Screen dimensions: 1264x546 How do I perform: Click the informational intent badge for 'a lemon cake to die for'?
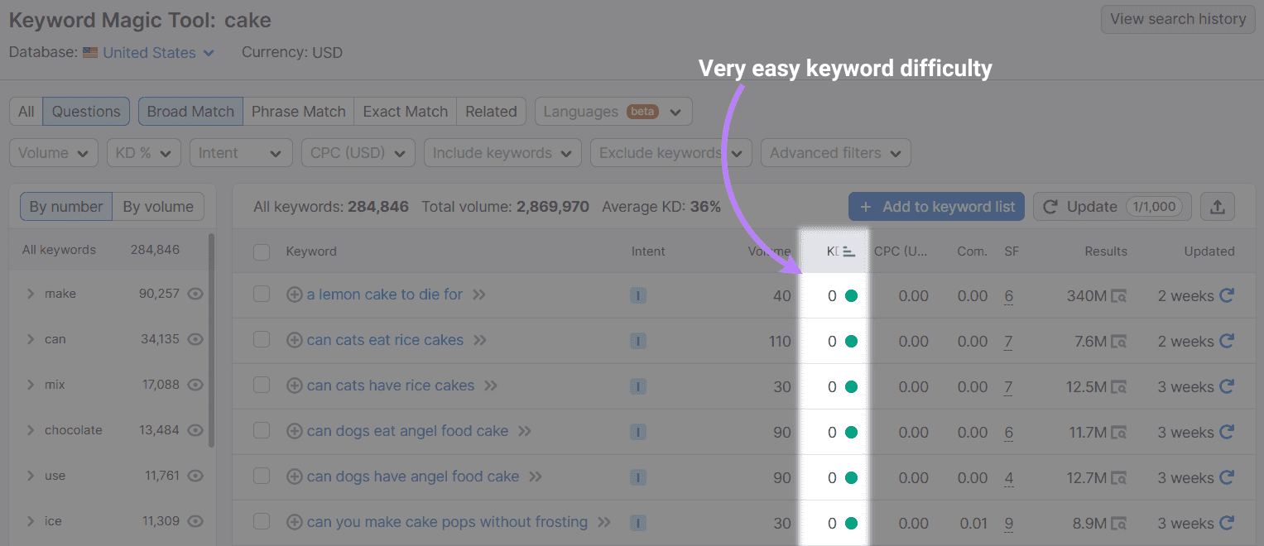pos(637,295)
